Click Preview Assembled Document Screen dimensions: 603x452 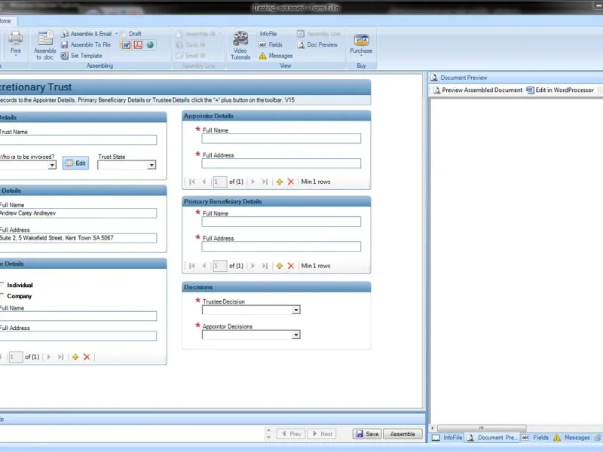[x=478, y=90]
